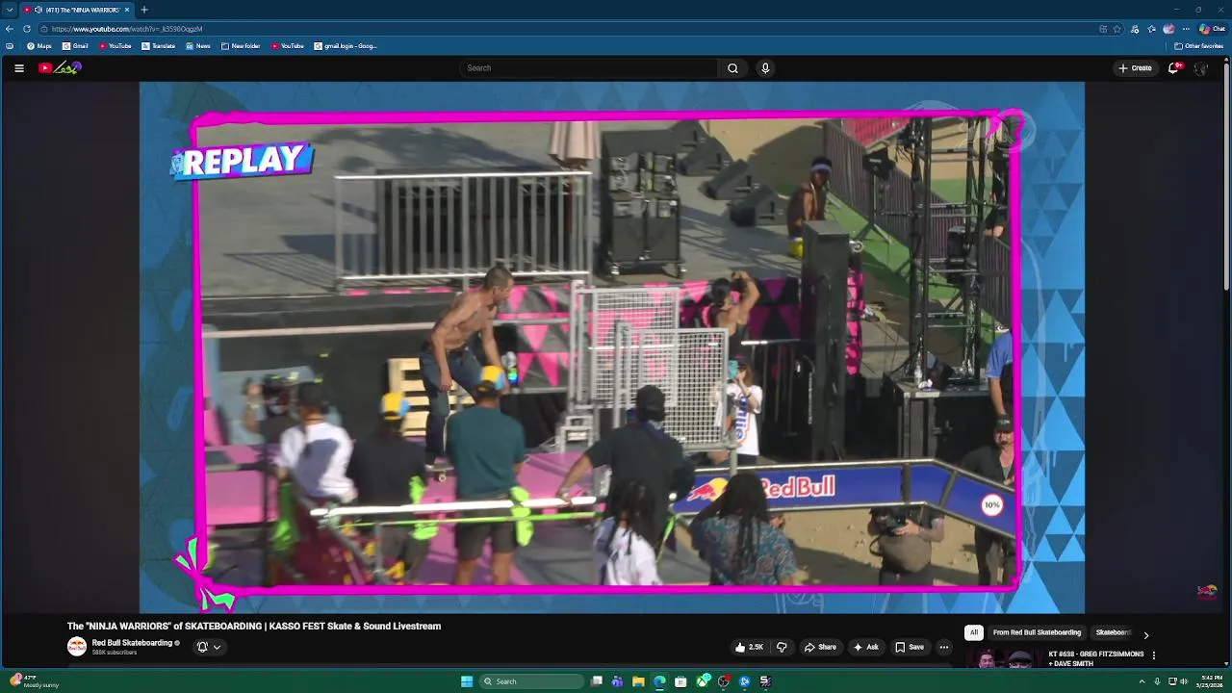Open the split screen icon in address bar
1232x693 pixels.
click(1103, 29)
